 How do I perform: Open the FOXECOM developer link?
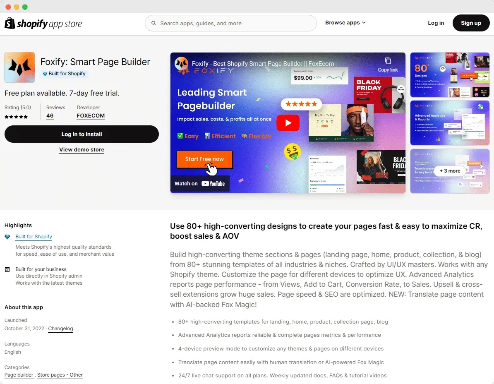point(91,115)
